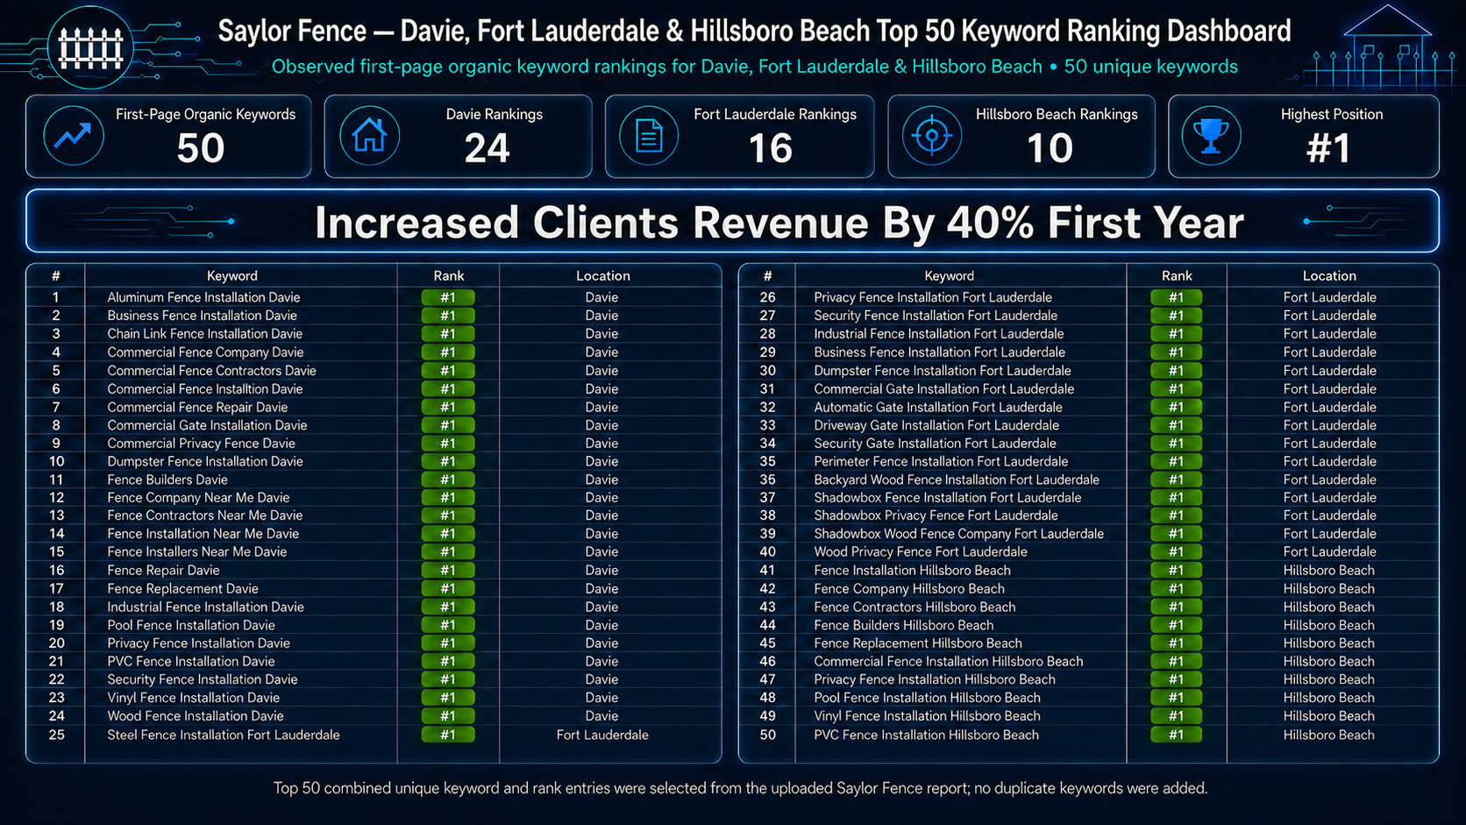
Task: Click the First-Page Organic Keywords value 50
Action: 201,148
